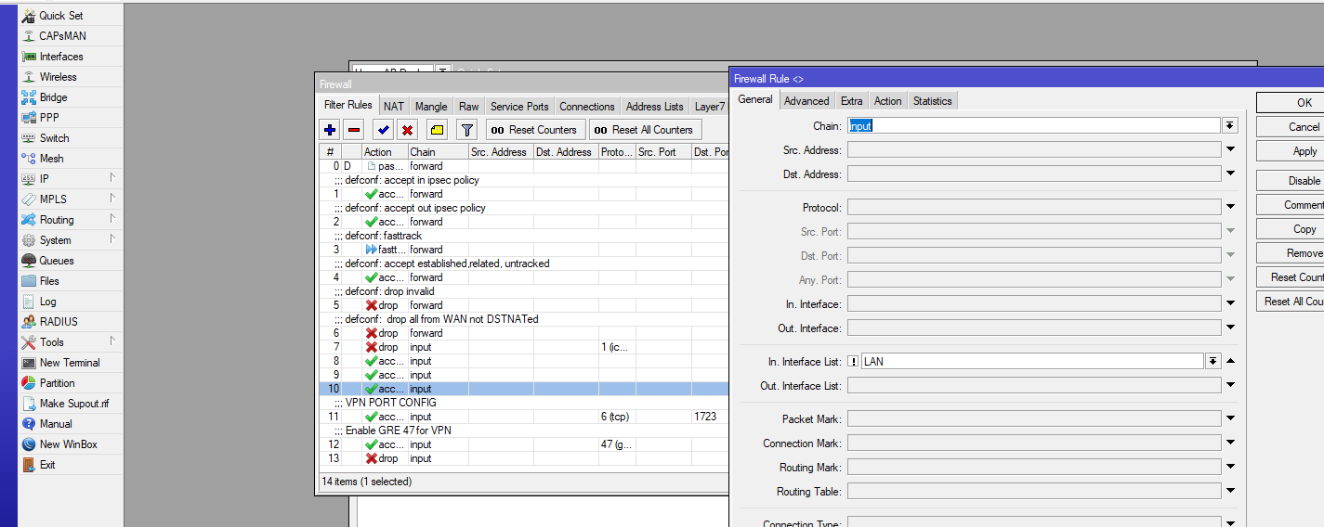Open New Terminal from the sidebar
1324x527 pixels.
tap(69, 363)
